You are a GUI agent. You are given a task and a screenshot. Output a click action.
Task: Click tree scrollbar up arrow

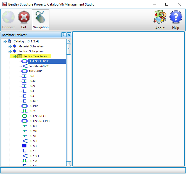[68, 41]
